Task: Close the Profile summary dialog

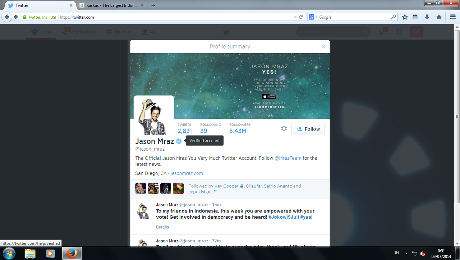Action: 323,46
